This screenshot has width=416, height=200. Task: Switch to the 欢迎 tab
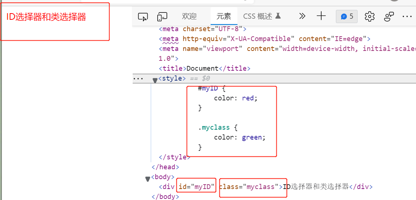coord(189,16)
